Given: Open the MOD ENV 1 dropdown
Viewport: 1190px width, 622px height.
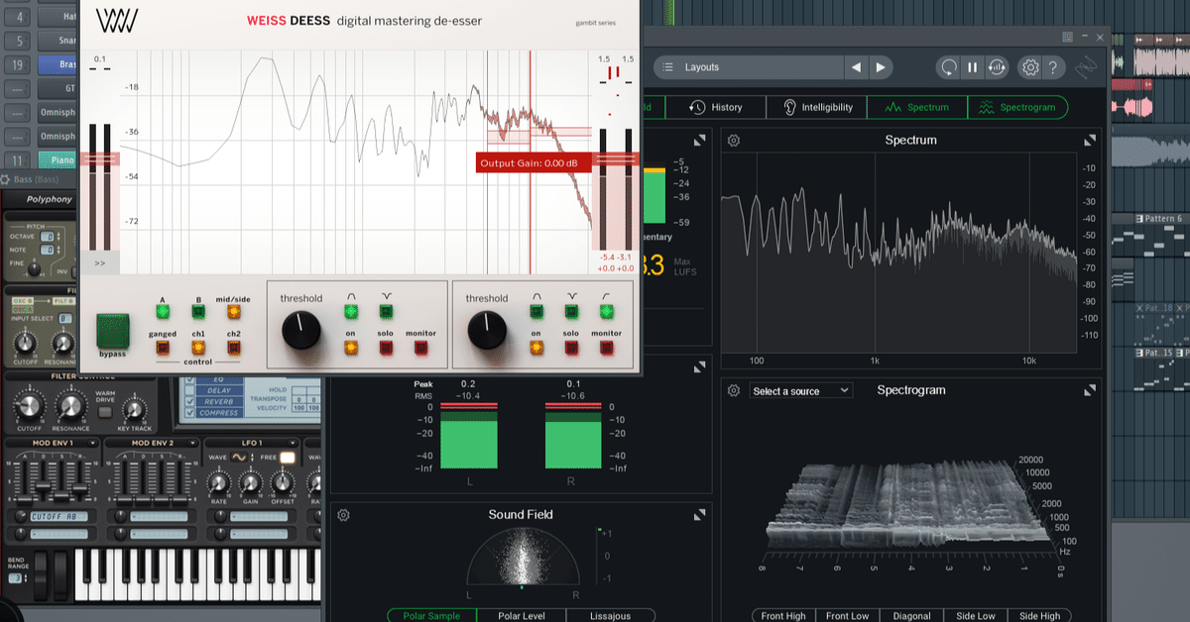Looking at the screenshot, I should click(x=92, y=443).
